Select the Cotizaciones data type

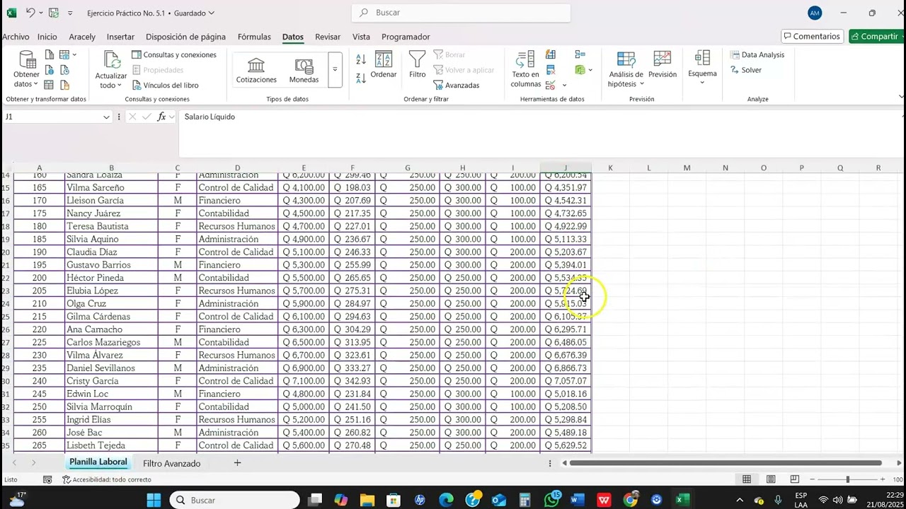point(256,71)
